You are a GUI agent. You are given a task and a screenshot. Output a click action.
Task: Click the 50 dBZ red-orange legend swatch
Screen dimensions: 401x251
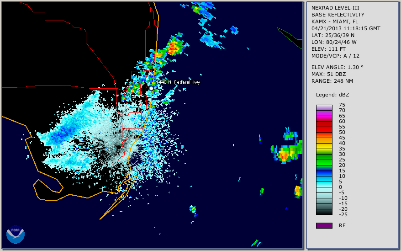(x=324, y=135)
